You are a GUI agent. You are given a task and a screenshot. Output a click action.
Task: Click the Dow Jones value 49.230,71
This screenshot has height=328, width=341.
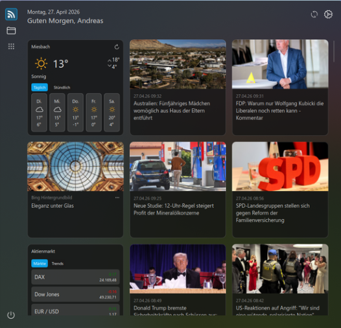(108, 297)
